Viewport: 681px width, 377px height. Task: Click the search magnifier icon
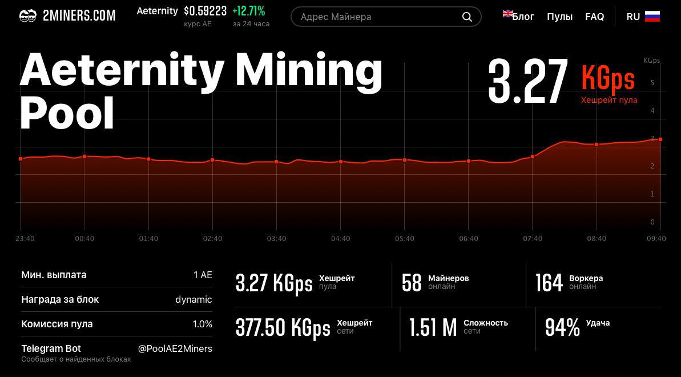467,17
